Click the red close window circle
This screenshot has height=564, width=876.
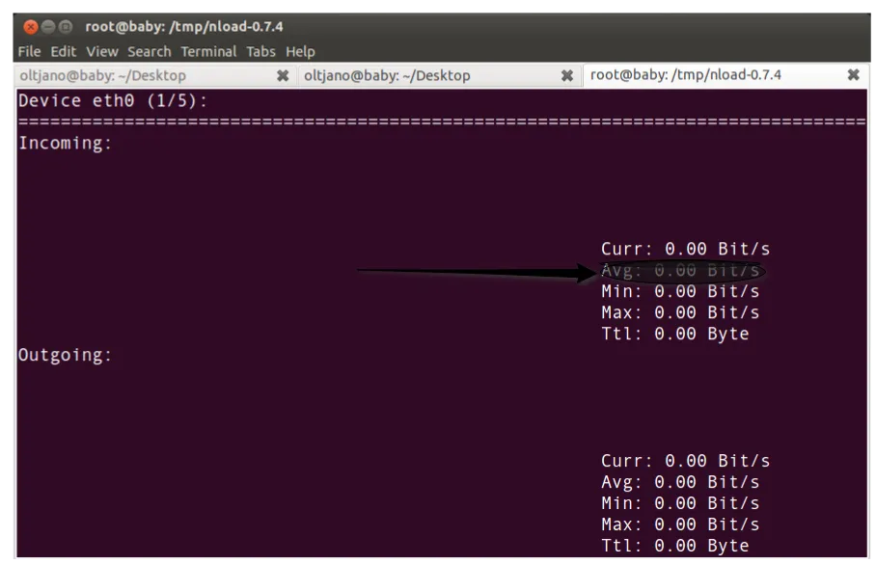click(x=30, y=26)
